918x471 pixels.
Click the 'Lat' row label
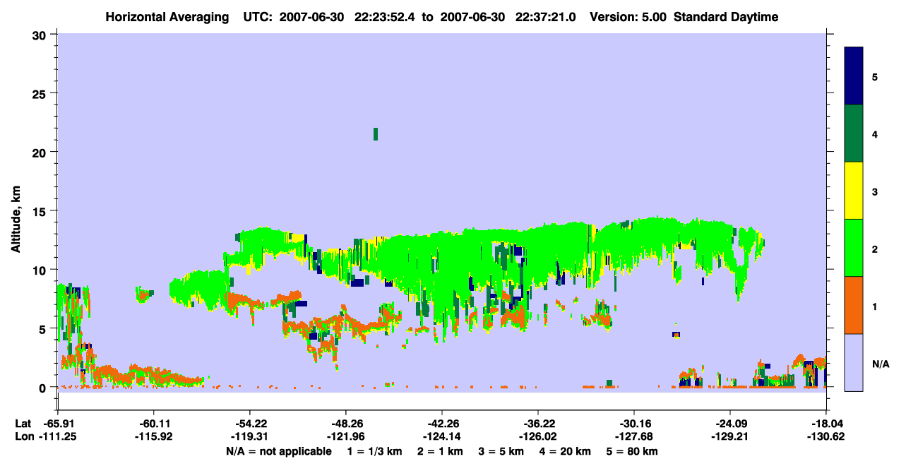point(23,424)
